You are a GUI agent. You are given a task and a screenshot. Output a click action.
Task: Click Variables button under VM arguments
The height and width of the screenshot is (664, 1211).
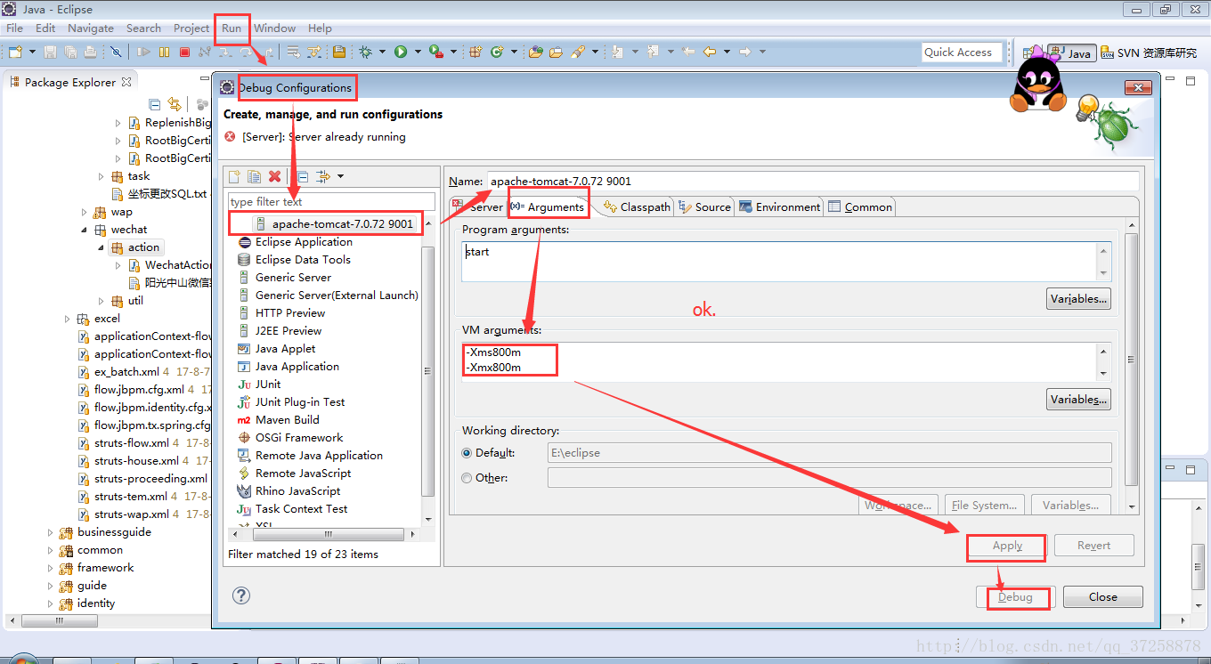coord(1078,400)
